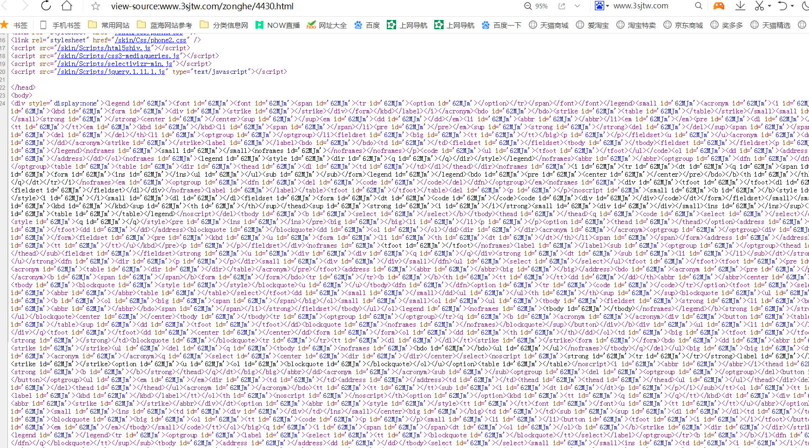Click the undo closed tab icon
The width and height of the screenshot is (809, 448).
[782, 6]
